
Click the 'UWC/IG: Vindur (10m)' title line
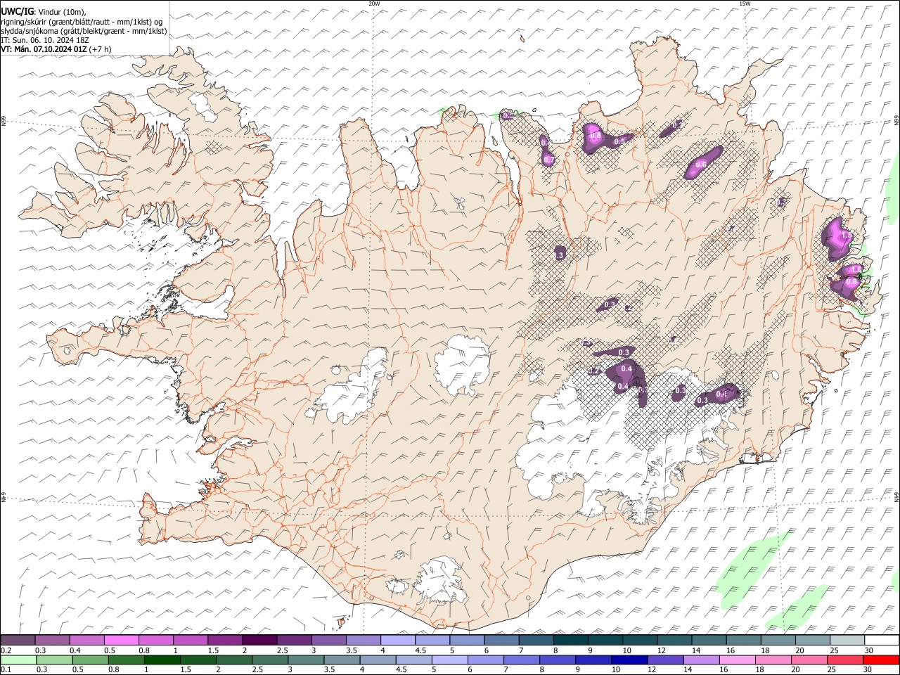coord(44,12)
